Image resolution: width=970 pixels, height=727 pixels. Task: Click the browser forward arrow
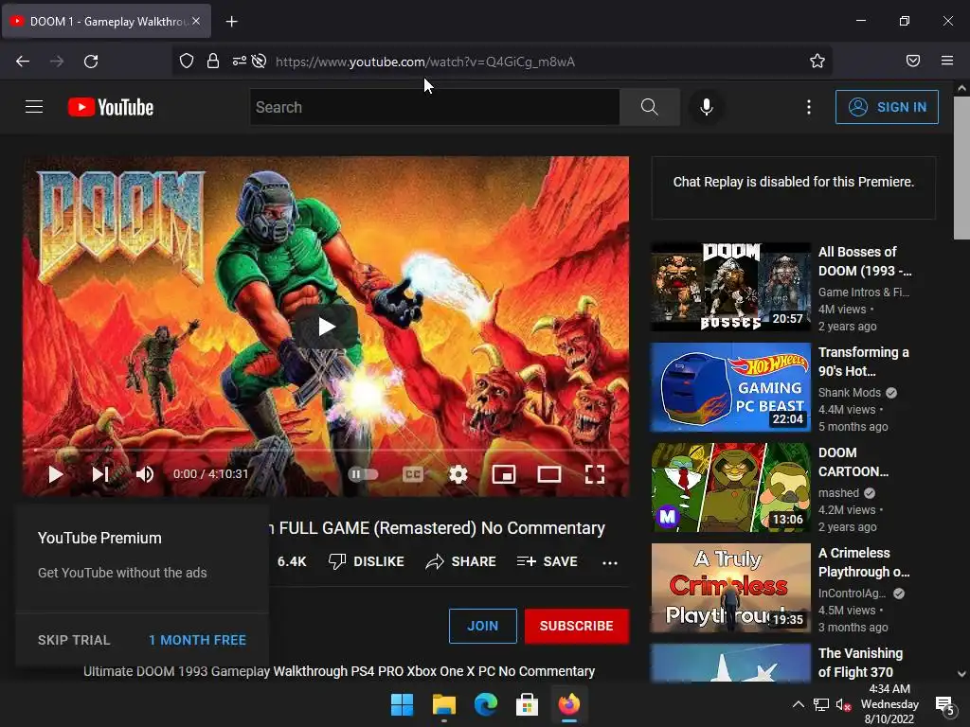click(x=57, y=62)
